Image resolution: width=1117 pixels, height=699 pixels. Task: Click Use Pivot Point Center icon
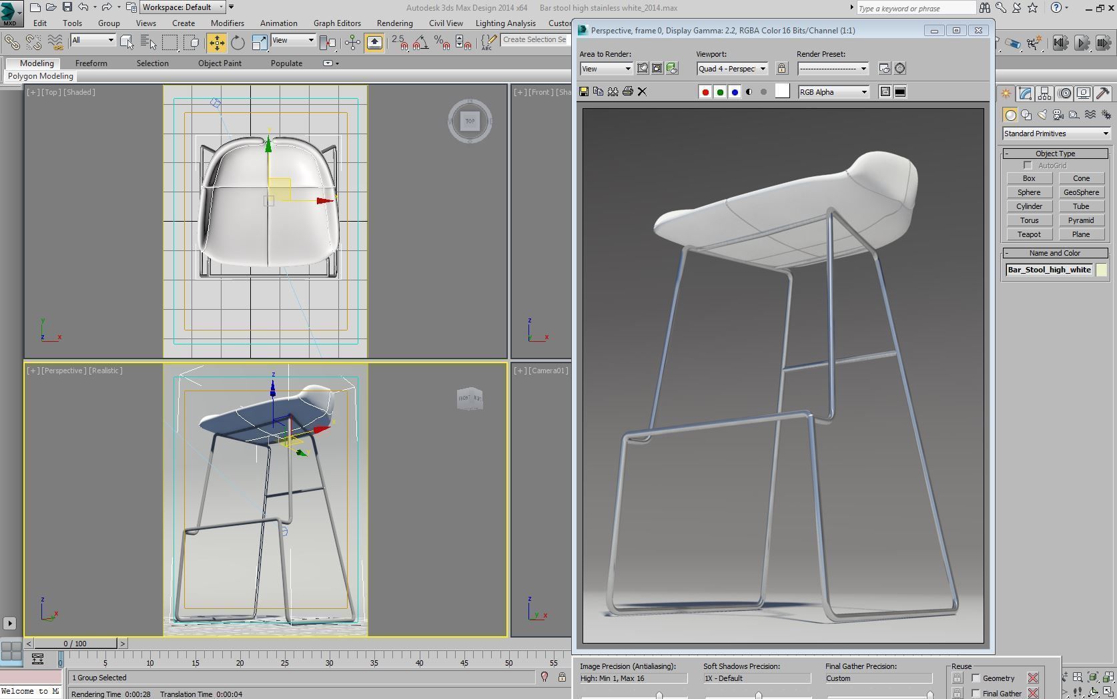coord(328,43)
